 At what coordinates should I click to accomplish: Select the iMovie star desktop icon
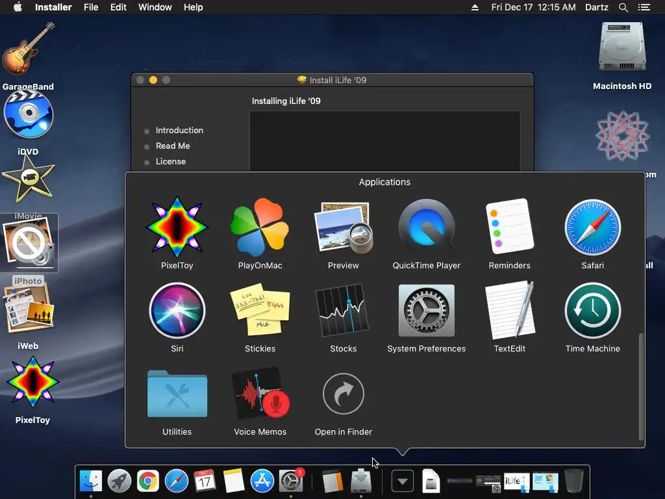pyautogui.click(x=29, y=179)
